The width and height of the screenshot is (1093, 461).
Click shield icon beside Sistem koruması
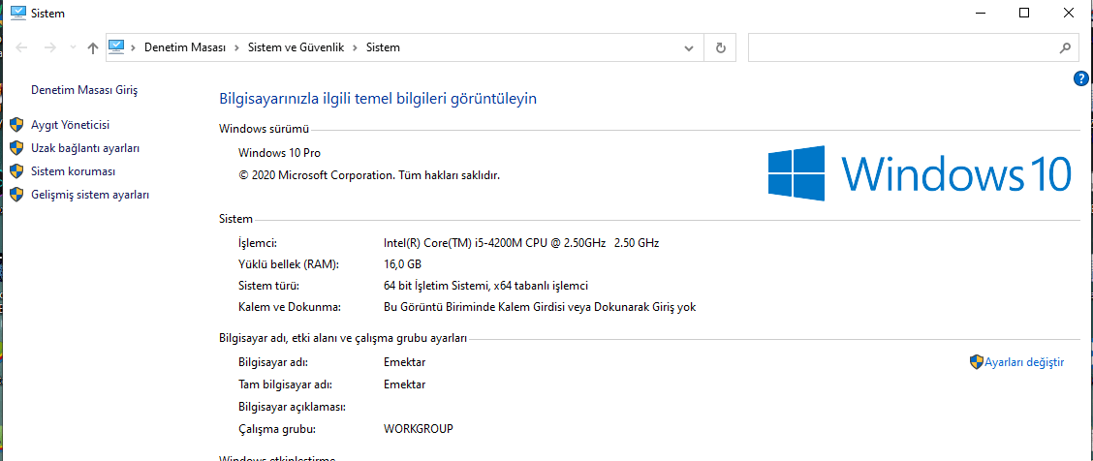16,171
